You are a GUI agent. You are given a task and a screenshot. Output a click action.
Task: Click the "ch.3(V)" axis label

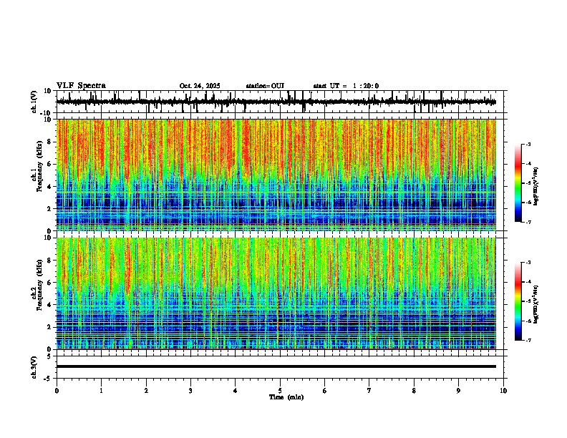pos(34,367)
